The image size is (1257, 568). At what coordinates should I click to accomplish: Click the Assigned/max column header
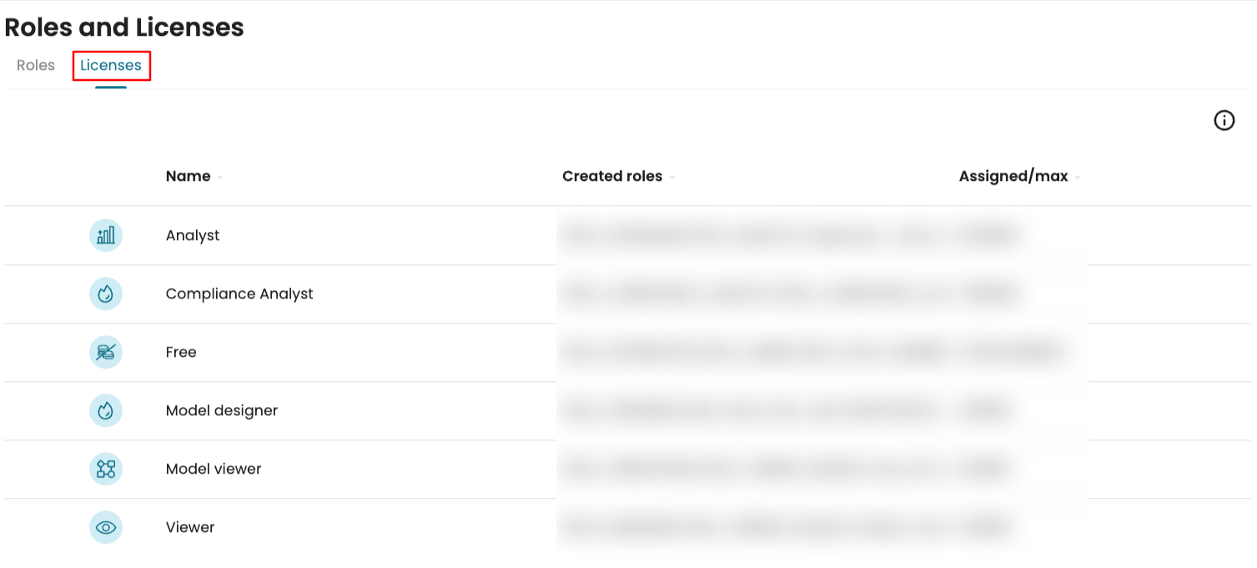[x=1013, y=176]
